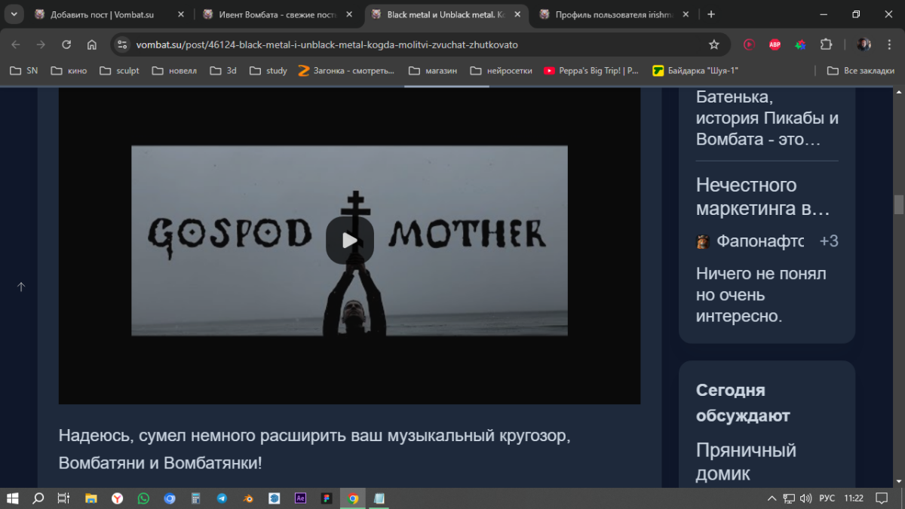The height and width of the screenshot is (509, 905).
Task: Open the 'sculpt' bookmarks folder
Action: coord(118,71)
